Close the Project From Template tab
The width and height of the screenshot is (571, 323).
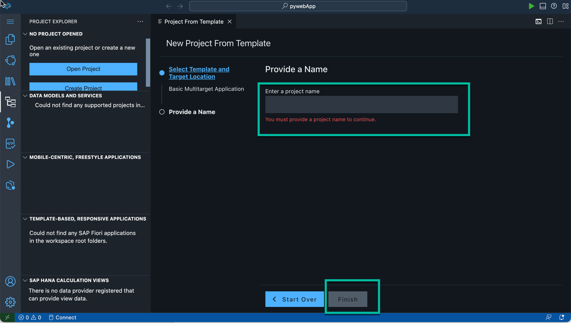[230, 22]
